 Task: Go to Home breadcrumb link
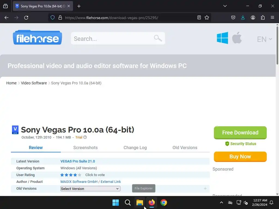11,83
